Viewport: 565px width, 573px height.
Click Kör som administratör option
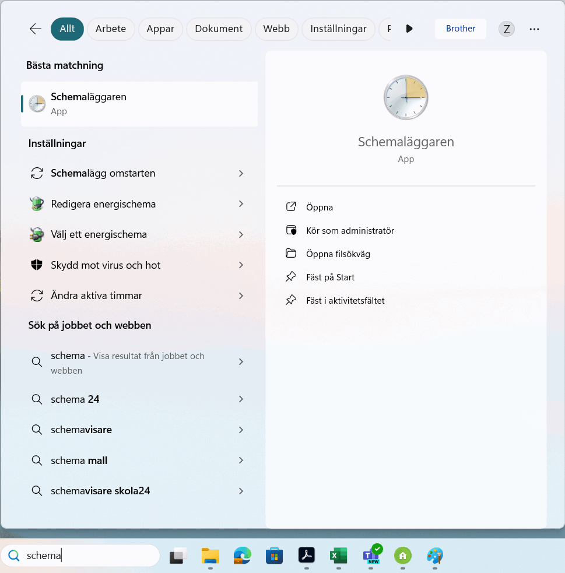tap(350, 231)
